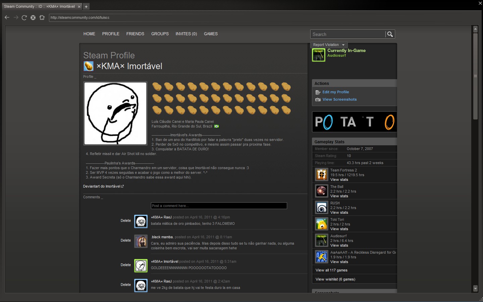Click the Edit my Profile link
The height and width of the screenshot is (302, 483).
coord(336,92)
